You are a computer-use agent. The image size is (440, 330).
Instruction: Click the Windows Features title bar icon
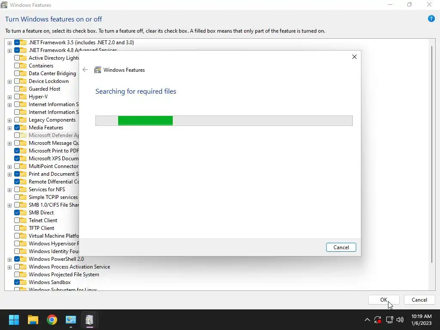[4, 5]
